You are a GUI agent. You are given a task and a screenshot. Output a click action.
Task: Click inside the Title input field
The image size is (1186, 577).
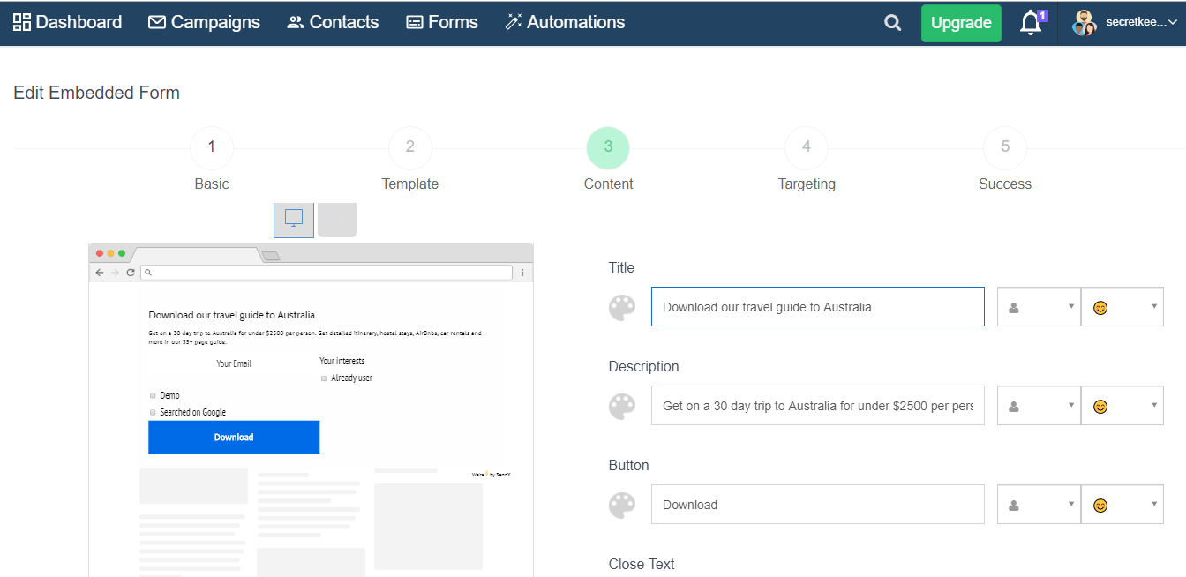point(817,306)
